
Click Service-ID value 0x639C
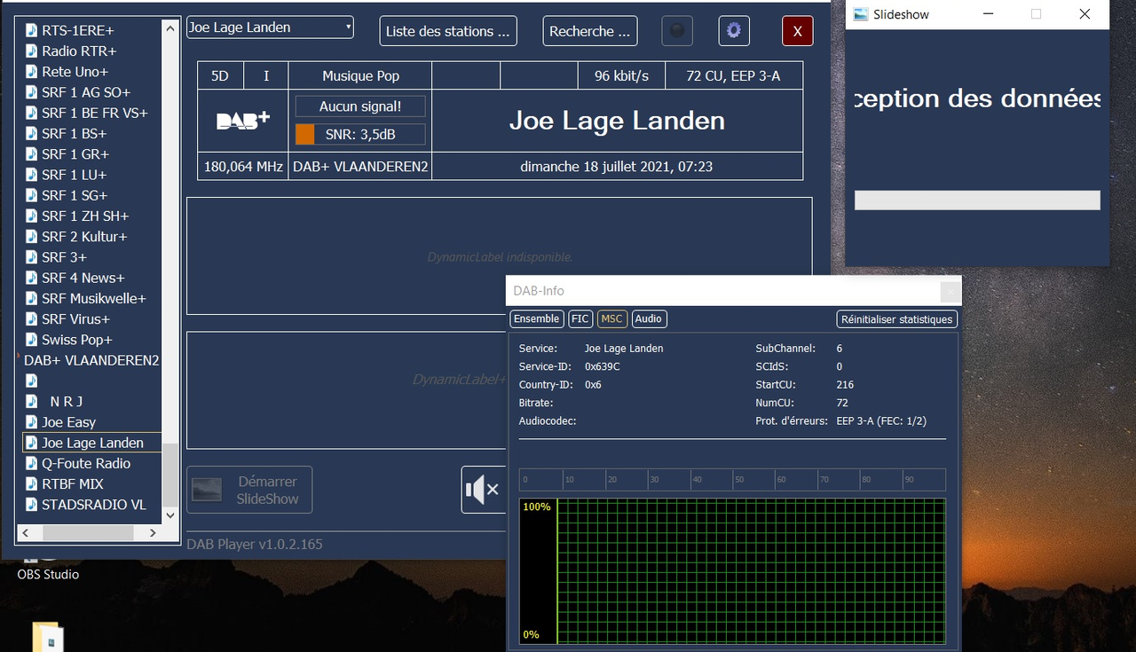[x=603, y=366]
